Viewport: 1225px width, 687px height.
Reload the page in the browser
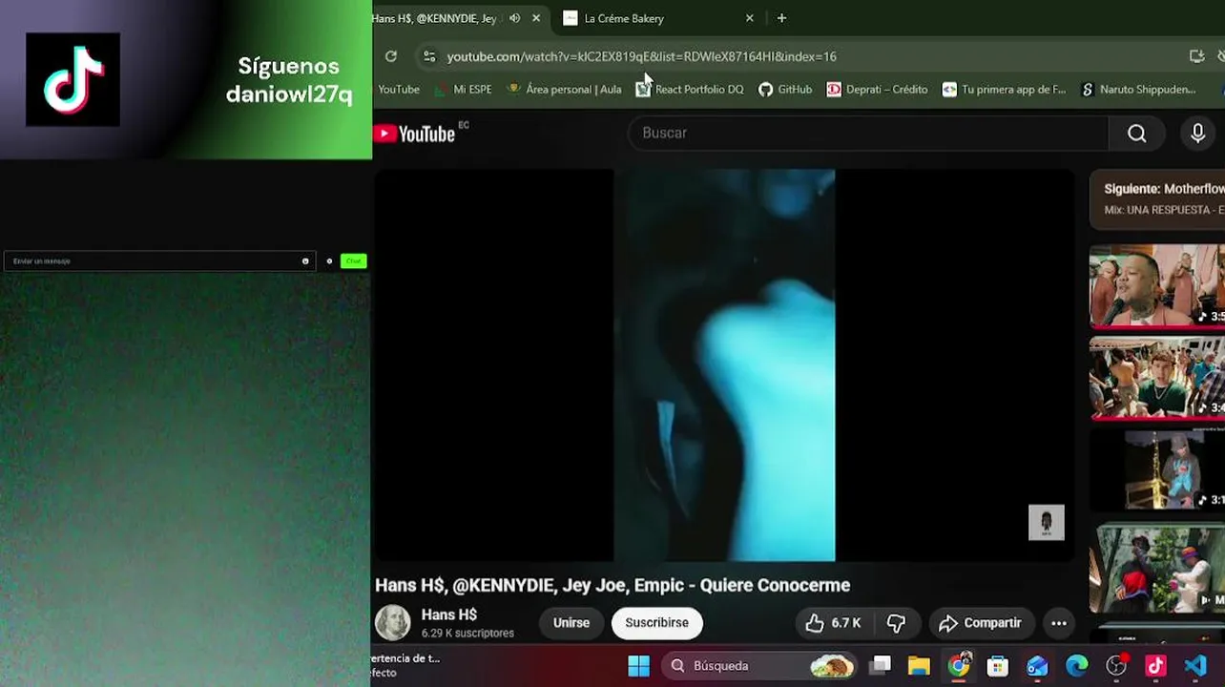coord(391,56)
